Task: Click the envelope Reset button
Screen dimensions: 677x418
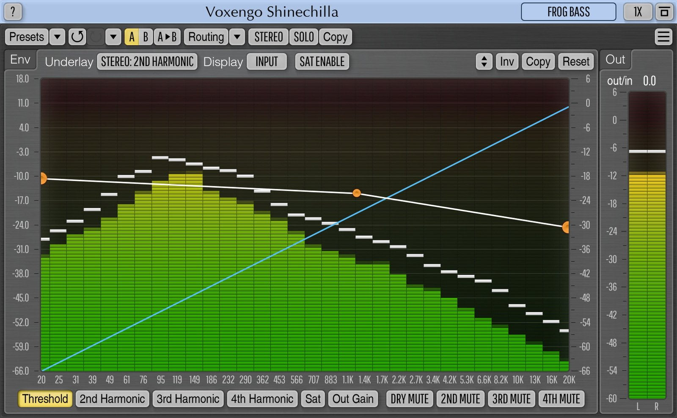Action: coord(575,62)
